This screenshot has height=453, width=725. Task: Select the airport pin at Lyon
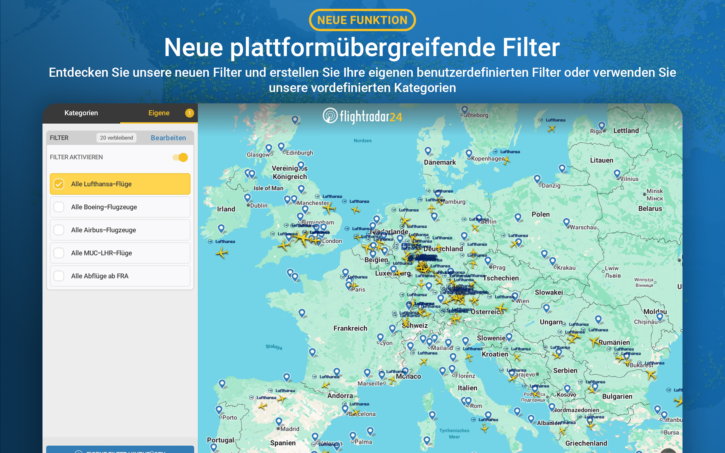click(380, 338)
